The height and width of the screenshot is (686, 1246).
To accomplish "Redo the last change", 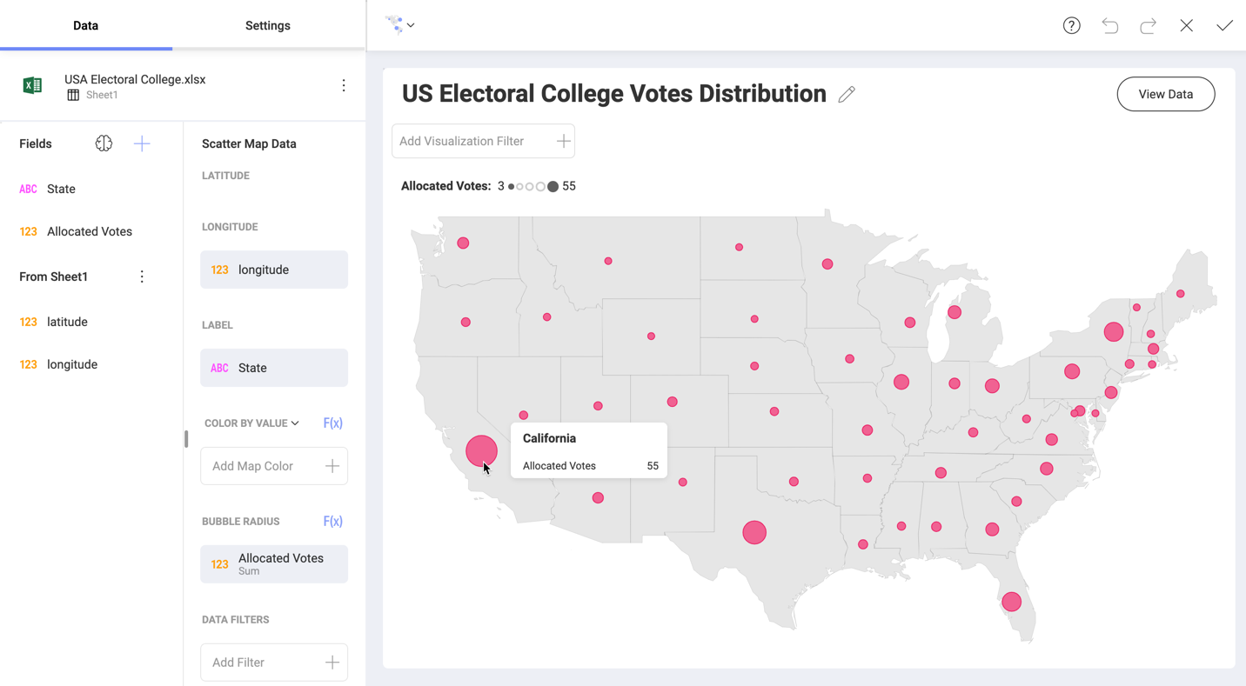I will [x=1148, y=25].
